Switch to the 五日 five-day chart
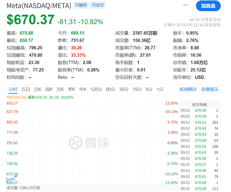The width and height of the screenshot is (231, 192). tap(26, 89)
